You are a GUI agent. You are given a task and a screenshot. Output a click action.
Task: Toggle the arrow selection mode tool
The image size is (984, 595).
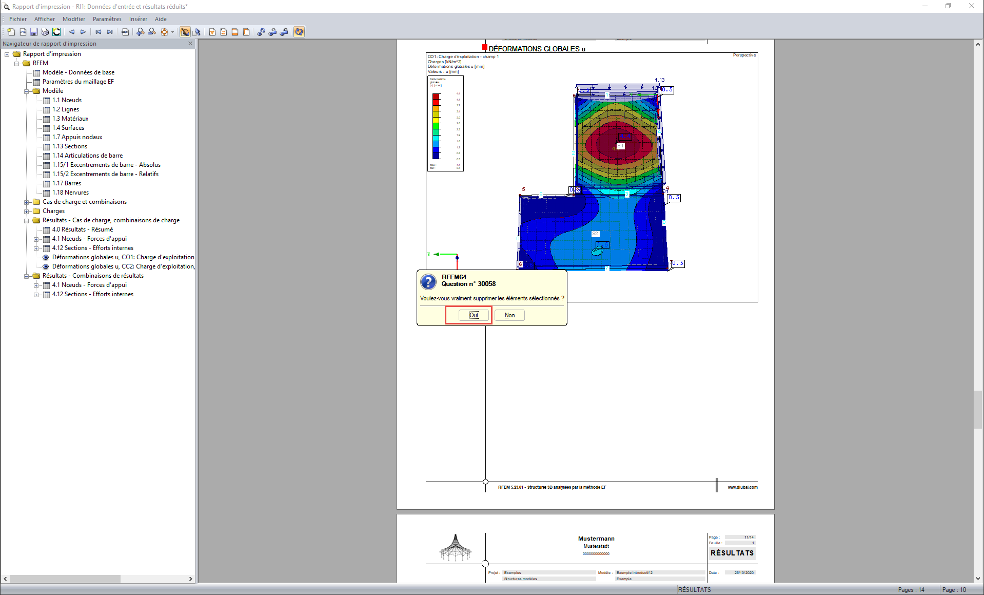196,32
